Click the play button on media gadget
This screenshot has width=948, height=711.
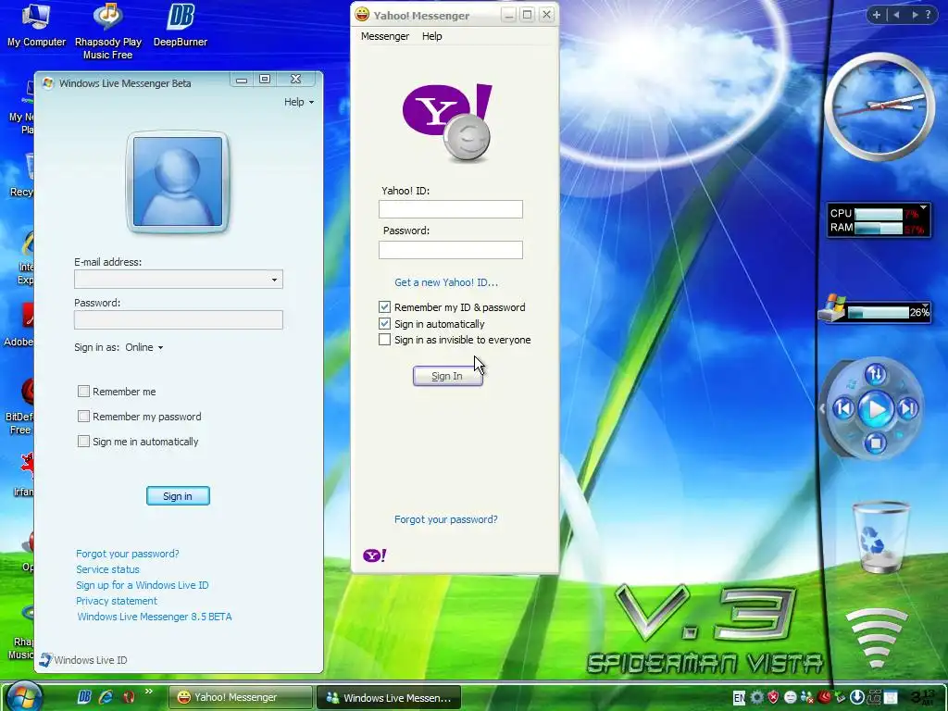[x=876, y=409]
